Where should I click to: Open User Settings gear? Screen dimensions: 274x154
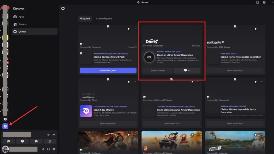click(x=54, y=149)
